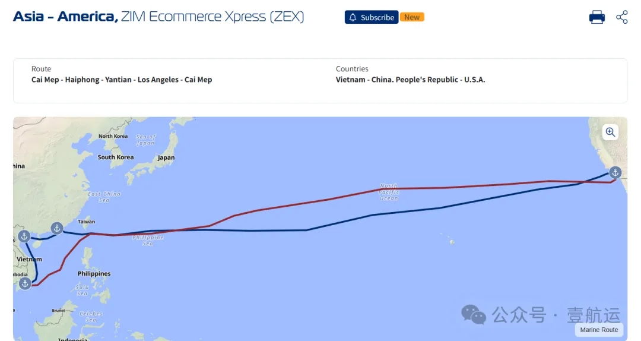Click the bell icon in Subscribe
The width and height of the screenshot is (641, 341).
coord(353,17)
